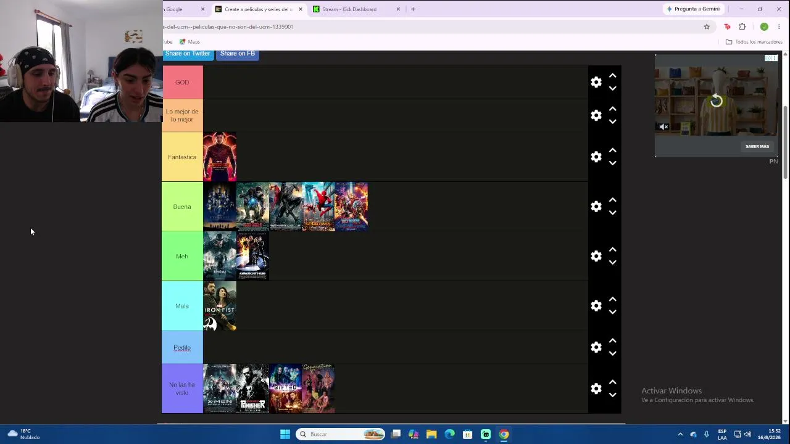Move the Pedilo tier row up
Viewport: 790px width, 444px height.
pyautogui.click(x=613, y=340)
